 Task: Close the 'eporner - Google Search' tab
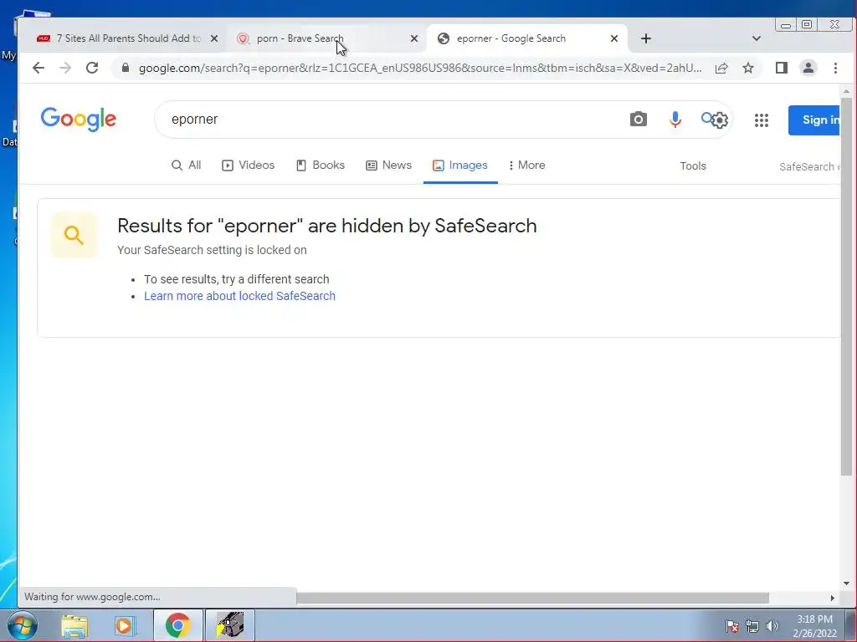(x=614, y=38)
